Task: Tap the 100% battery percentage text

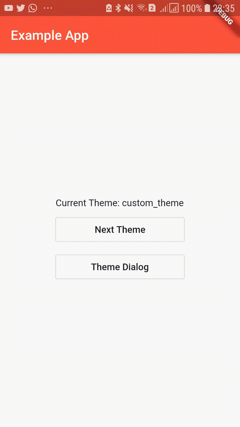Action: (191, 8)
